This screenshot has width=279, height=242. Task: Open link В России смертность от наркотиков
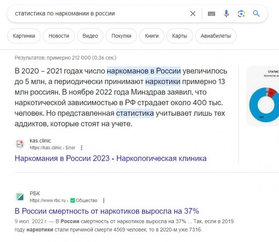107,211
